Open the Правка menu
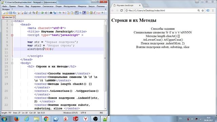Viewport: 217px width, 122px height. click(12, 6)
